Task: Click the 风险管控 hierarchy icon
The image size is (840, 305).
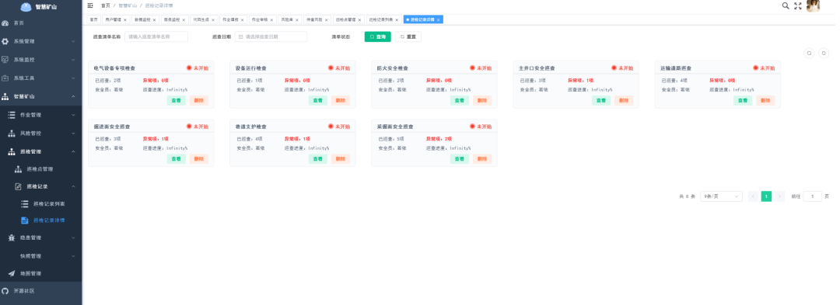Action: 11,133
